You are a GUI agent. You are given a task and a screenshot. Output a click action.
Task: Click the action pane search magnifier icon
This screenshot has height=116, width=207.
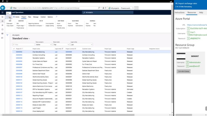point(57,17)
